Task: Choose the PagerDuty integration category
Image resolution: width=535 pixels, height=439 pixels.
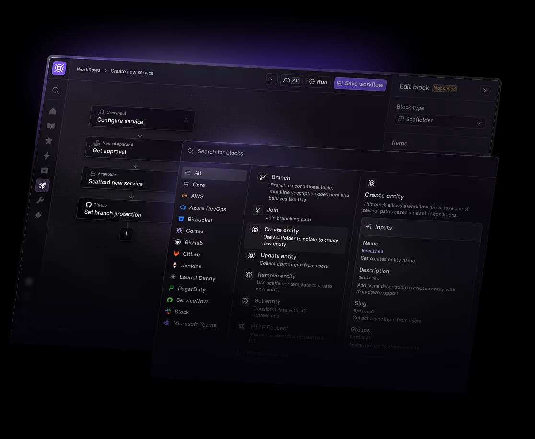Action: (191, 289)
